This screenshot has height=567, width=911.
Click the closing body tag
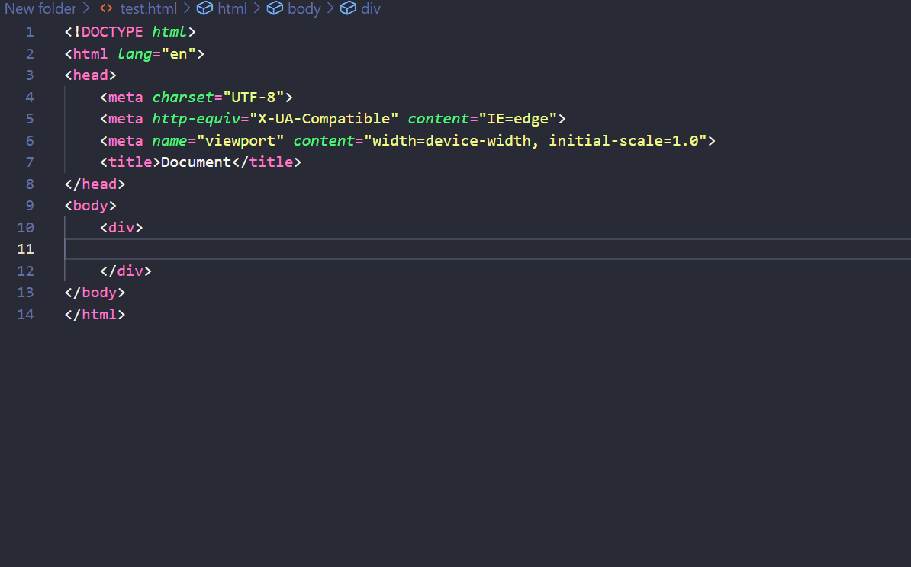coord(95,293)
